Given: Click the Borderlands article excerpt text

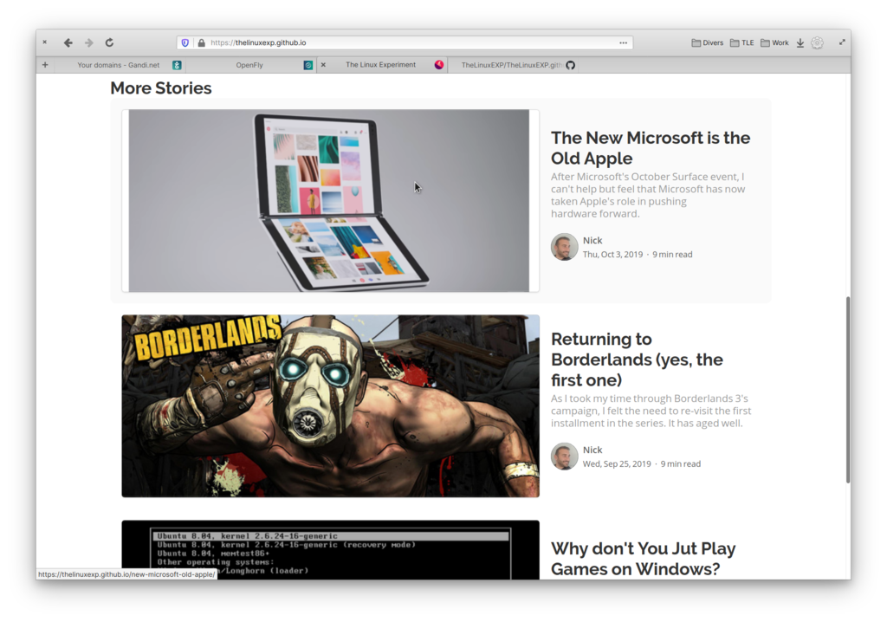Looking at the screenshot, I should click(x=651, y=411).
